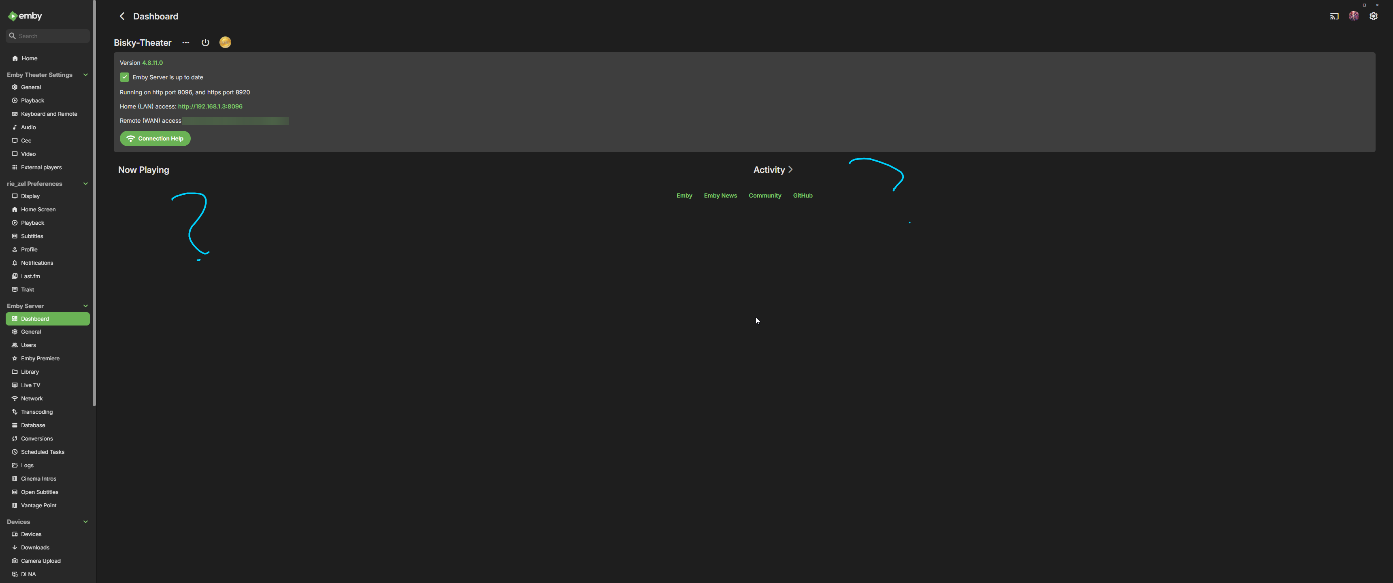Image resolution: width=1393 pixels, height=583 pixels.
Task: Open Scheduled Tasks
Action: 48,452
